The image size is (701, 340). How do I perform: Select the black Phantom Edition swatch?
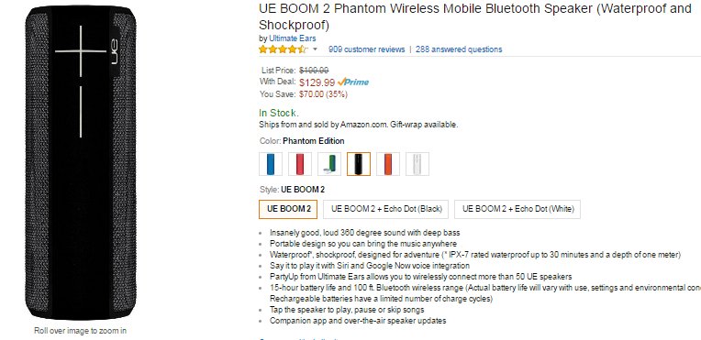tap(359, 164)
